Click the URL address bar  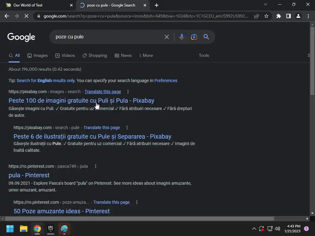pos(146,16)
